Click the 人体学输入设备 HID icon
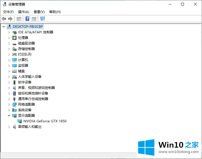Viewport: 202px width, 159px height. [x=14, y=77]
